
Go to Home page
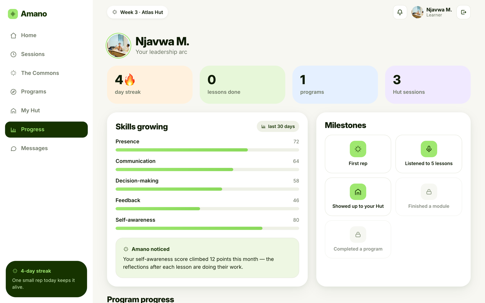click(x=46, y=35)
